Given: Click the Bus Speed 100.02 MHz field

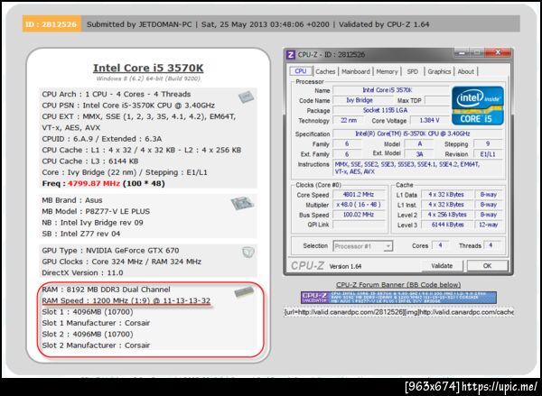Looking at the screenshot, I should click(x=359, y=215).
